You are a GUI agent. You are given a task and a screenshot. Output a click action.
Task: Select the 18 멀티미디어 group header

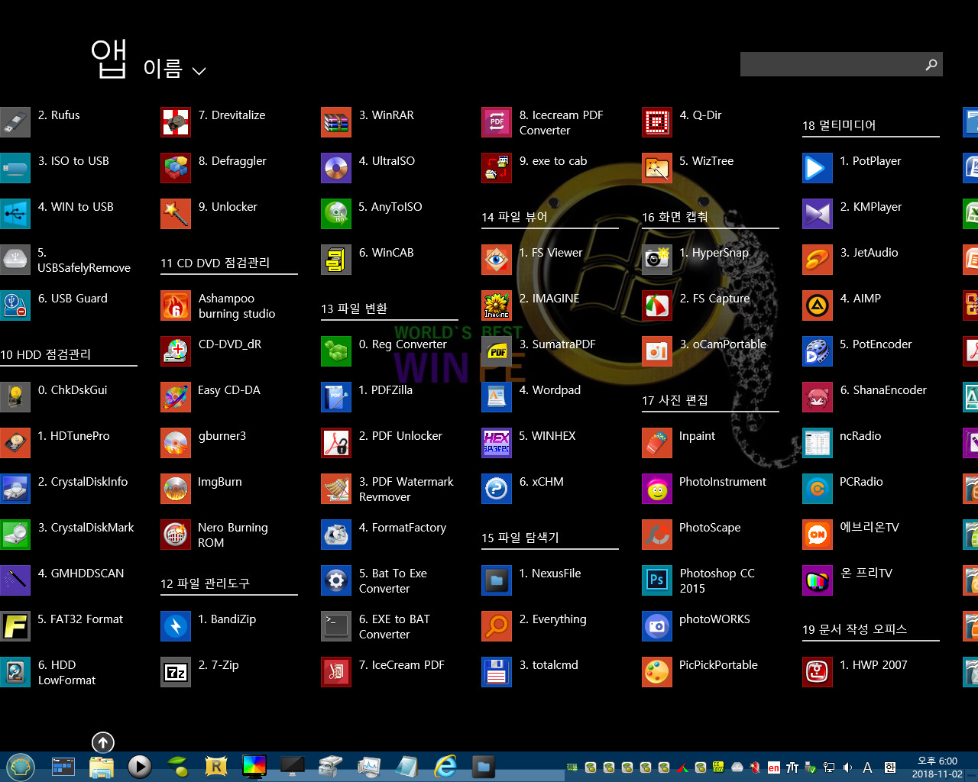pos(839,125)
